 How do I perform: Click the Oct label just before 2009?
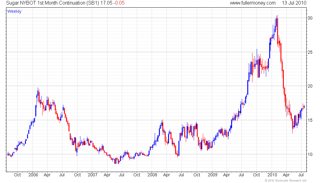click(197, 175)
